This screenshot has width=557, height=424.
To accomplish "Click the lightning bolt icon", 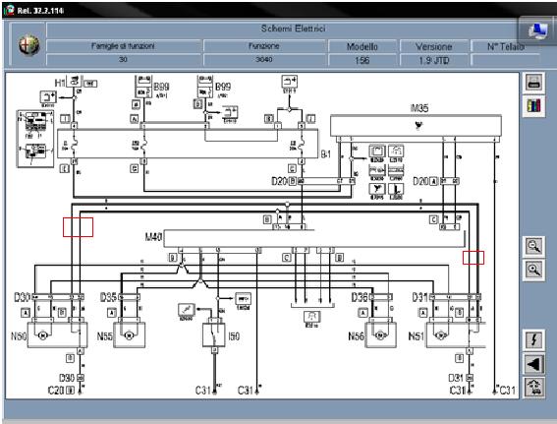I will pyautogui.click(x=533, y=339).
